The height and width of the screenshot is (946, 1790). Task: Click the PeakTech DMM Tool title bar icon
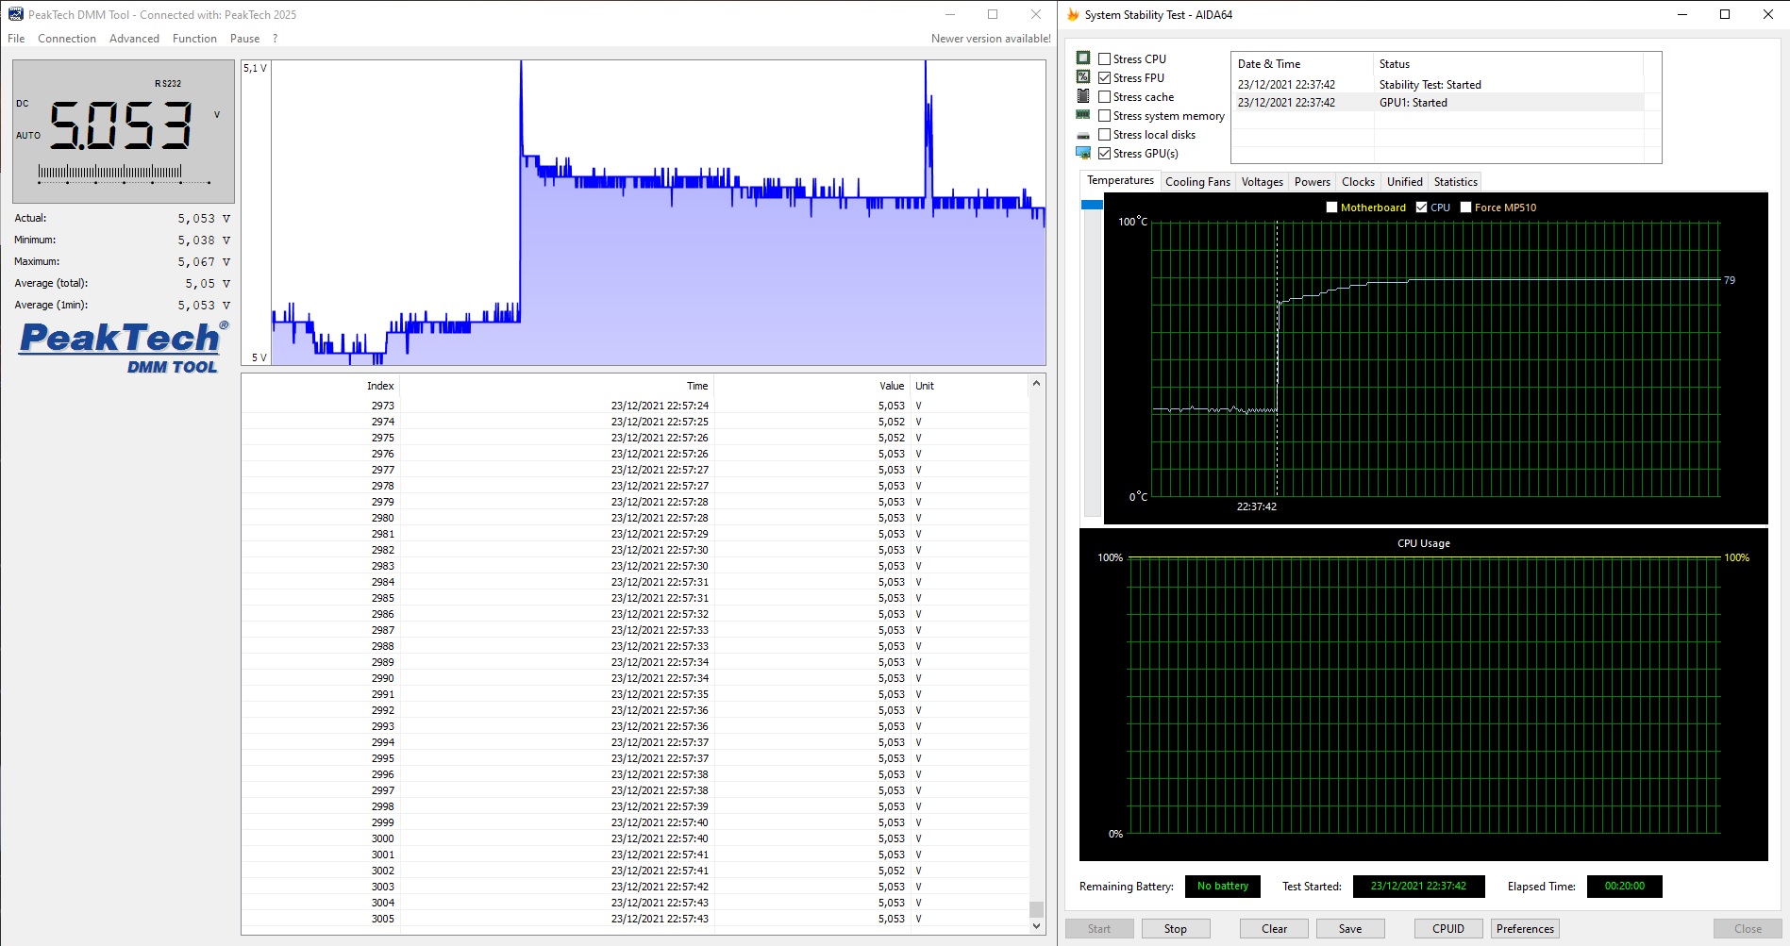pos(15,14)
